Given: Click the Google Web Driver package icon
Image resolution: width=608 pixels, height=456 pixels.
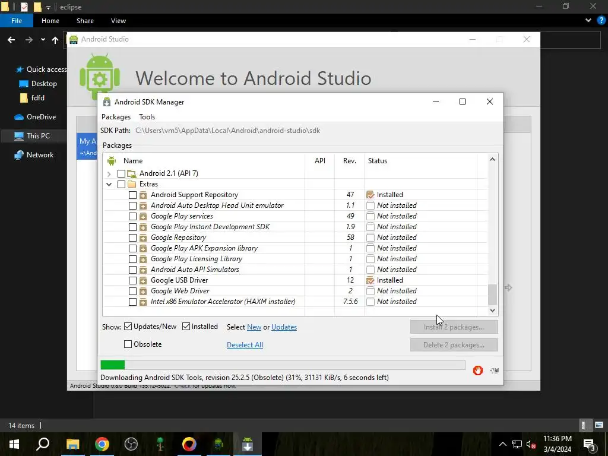Looking at the screenshot, I should 143,291.
